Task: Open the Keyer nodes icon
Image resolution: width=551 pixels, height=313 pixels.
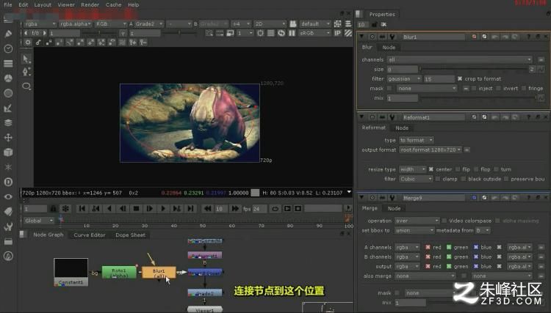Action: pos(8,108)
